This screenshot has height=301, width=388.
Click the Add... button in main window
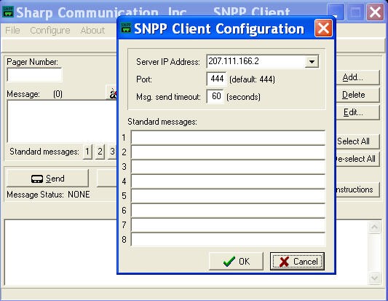click(357, 77)
